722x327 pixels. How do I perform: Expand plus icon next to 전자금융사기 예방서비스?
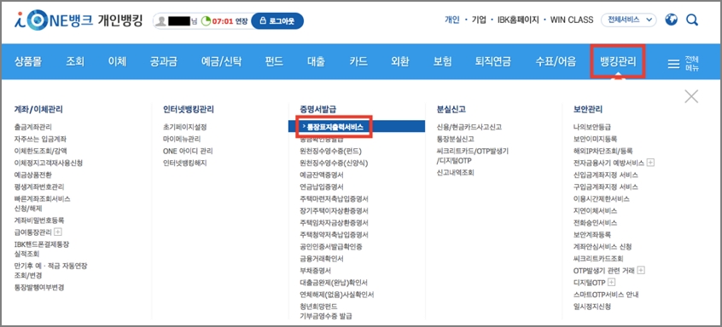click(650, 163)
